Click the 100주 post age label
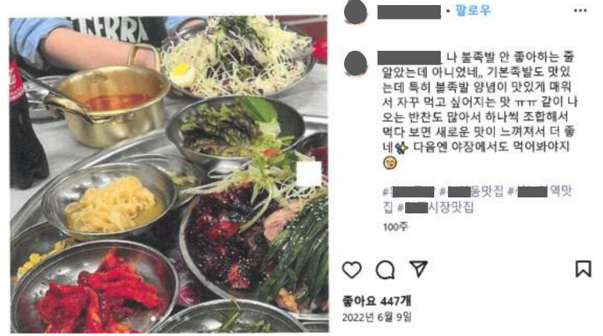603x336 pixels. (396, 226)
